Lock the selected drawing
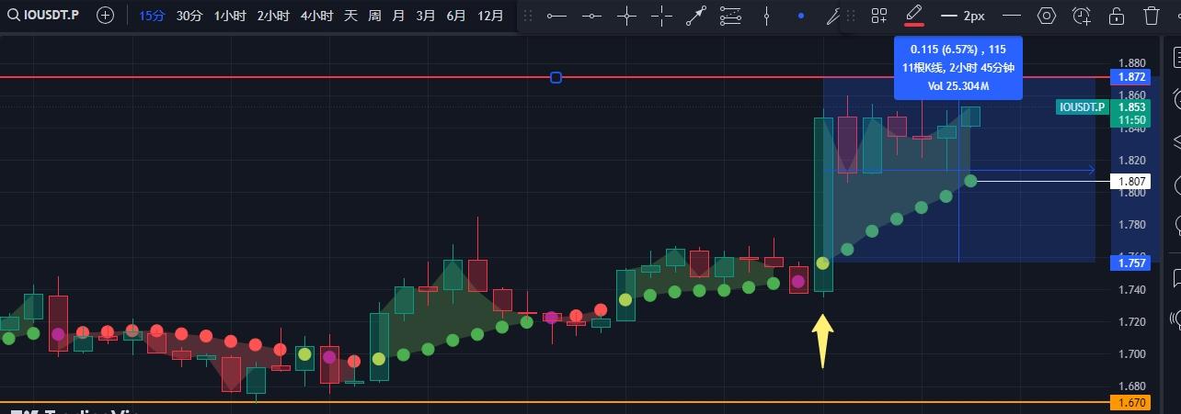1181x414 pixels. (x=1117, y=16)
